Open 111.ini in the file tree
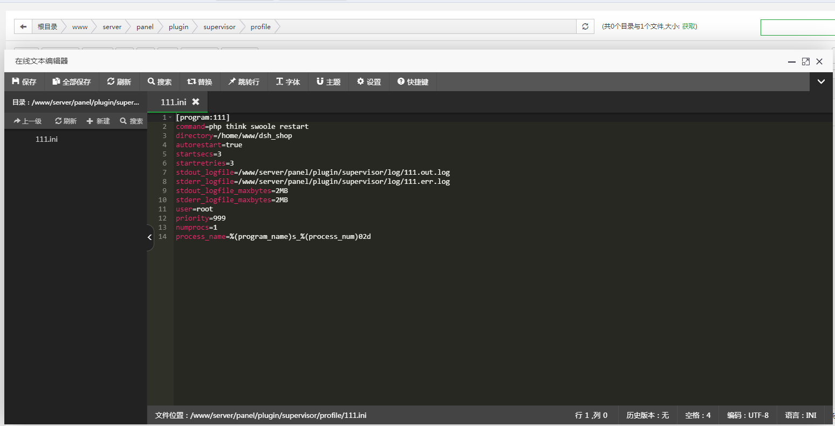 [46, 139]
